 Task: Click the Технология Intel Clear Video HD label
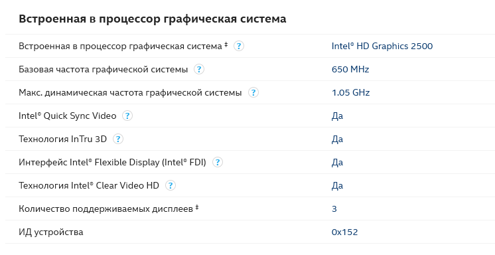pyautogui.click(x=89, y=185)
